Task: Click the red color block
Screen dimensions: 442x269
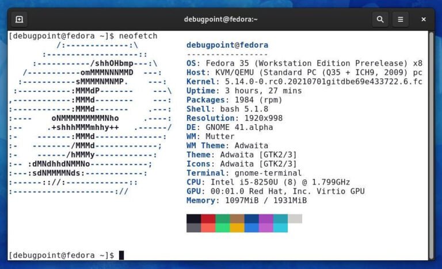Action: click(208, 218)
